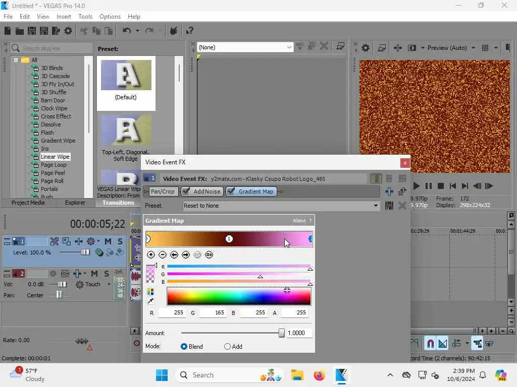Viewport: 517px width, 387px height.
Task: Click the Pan/Crop button in FX chain
Action: [162, 191]
